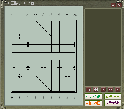Click the column number 9 below the board
Screen dimensions: 124x109
(12, 98)
